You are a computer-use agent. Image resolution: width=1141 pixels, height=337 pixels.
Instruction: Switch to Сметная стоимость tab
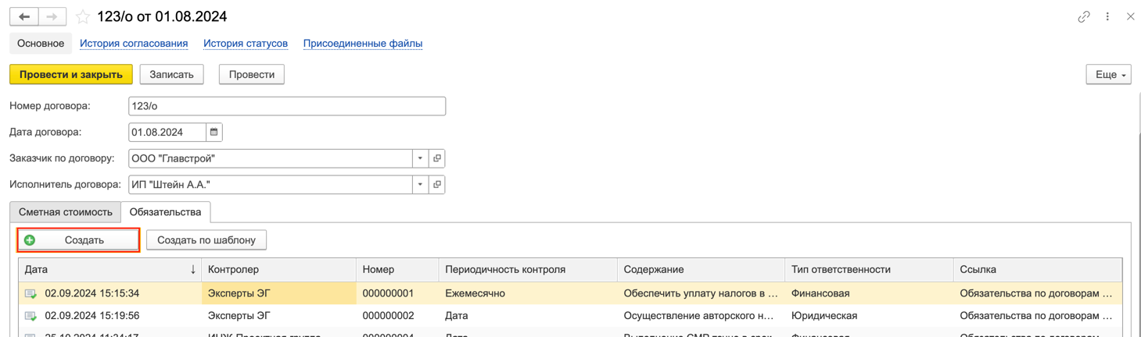pyautogui.click(x=66, y=212)
